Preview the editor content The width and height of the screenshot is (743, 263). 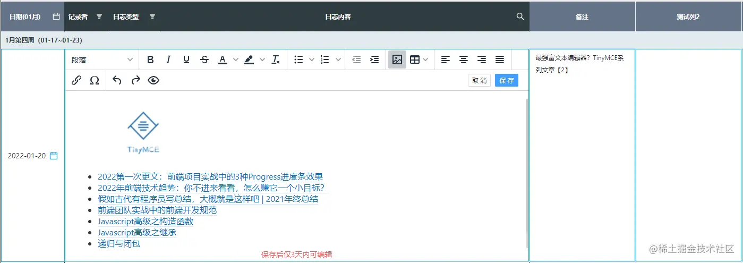click(x=153, y=80)
